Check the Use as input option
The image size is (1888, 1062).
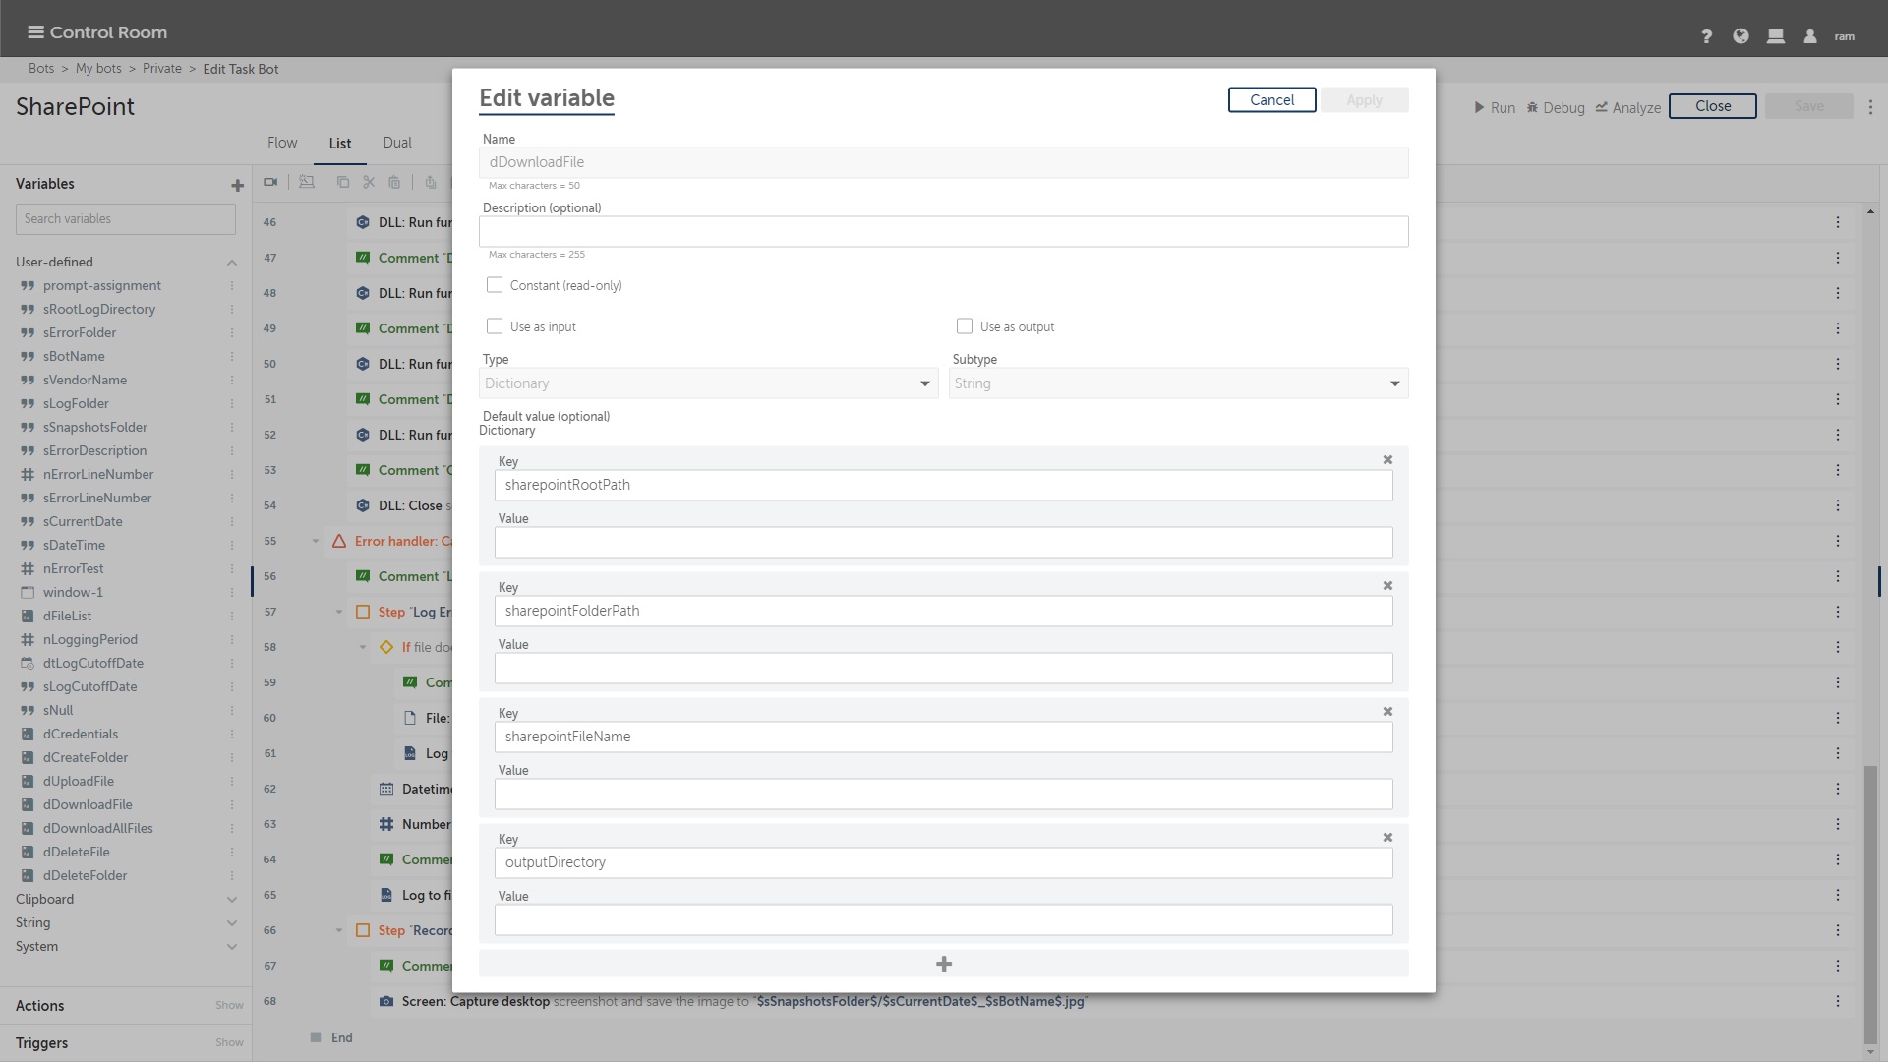tap(495, 326)
